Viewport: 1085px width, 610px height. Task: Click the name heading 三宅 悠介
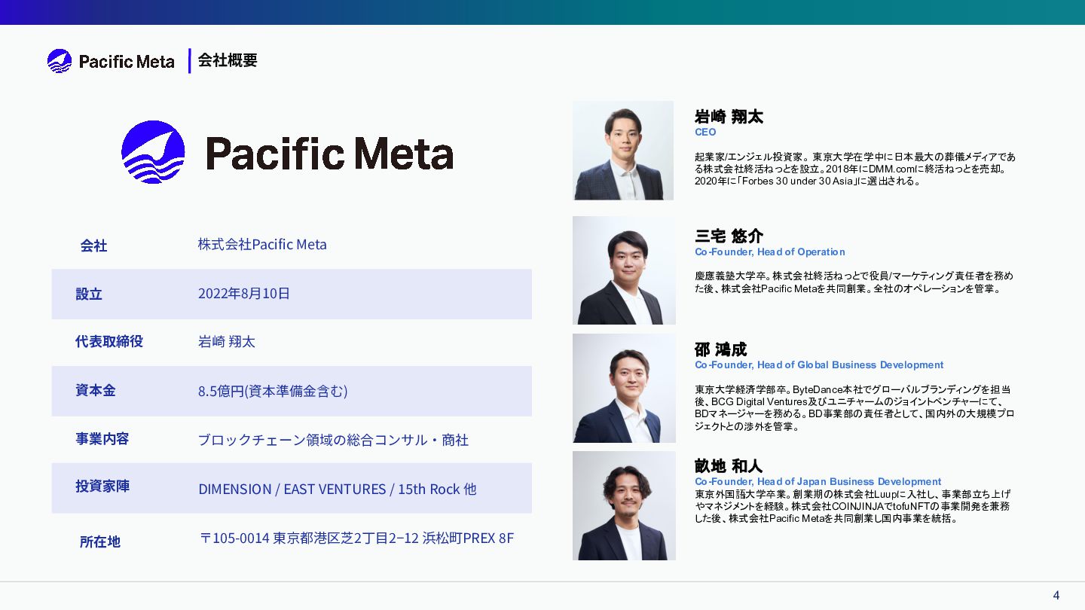pyautogui.click(x=729, y=236)
